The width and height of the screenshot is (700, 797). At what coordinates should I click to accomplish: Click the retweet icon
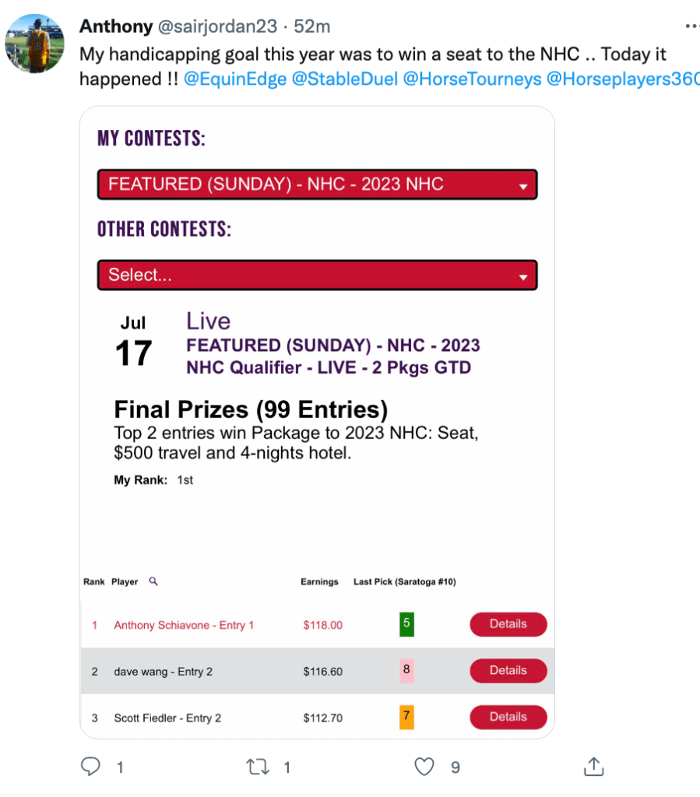258,767
